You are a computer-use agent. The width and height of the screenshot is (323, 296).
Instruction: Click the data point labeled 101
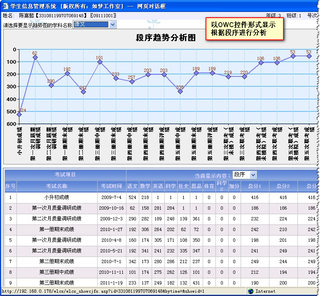pyautogui.click(x=100, y=62)
